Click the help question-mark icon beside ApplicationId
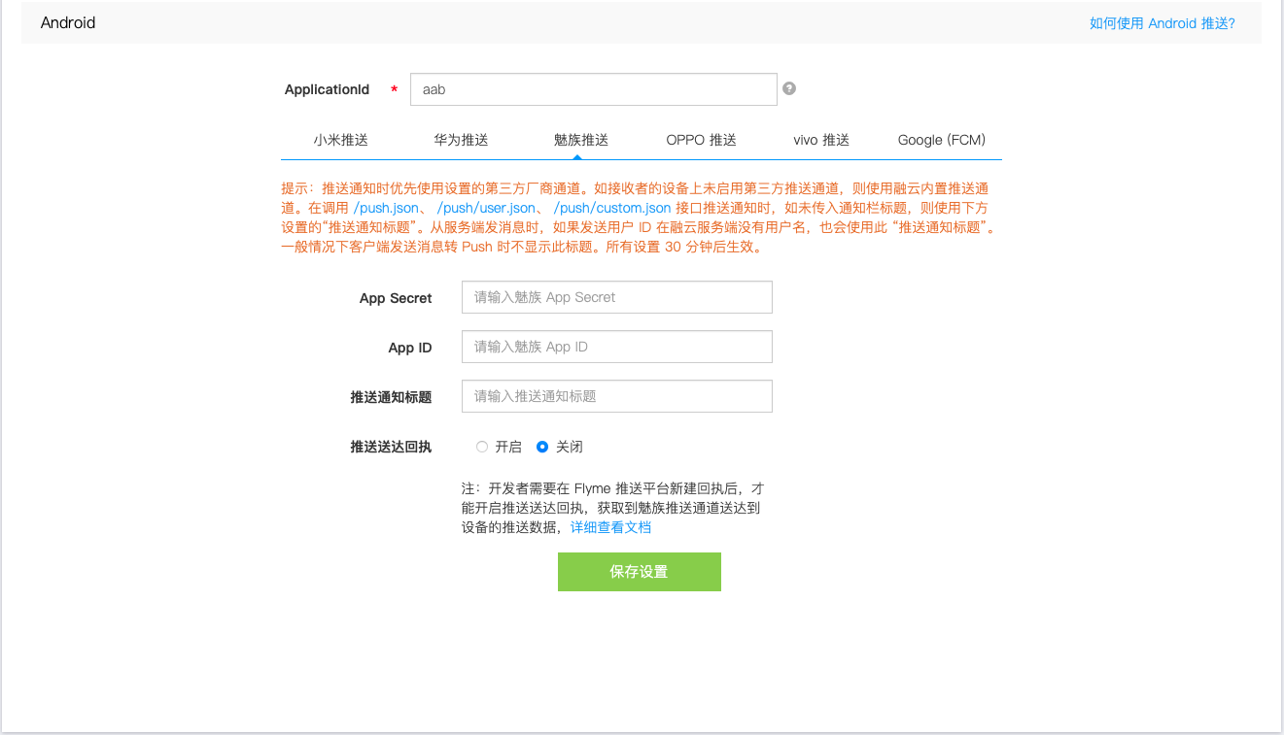Screen dimensions: 1284x735 pyautogui.click(x=789, y=88)
